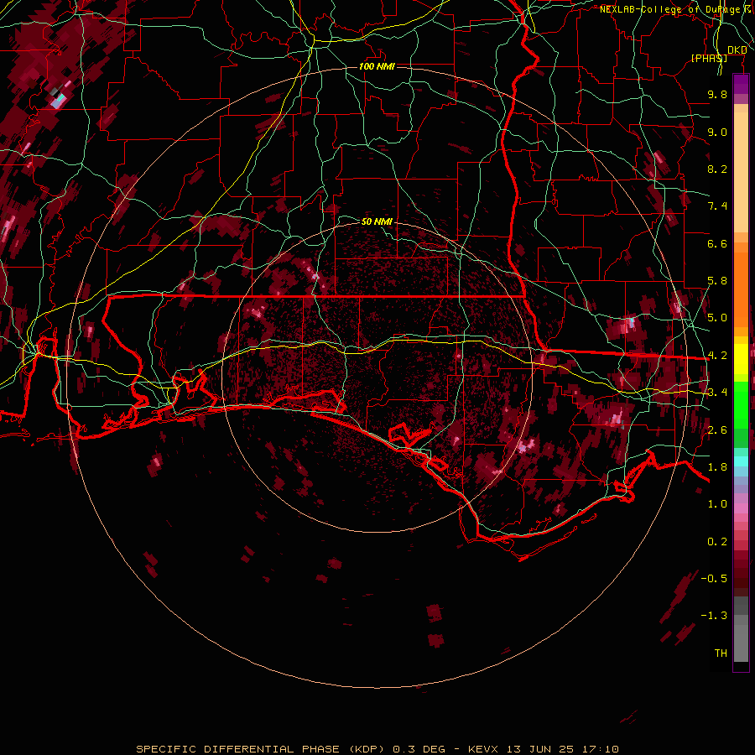
Task: Select the 7.4 scale label
Action: click(717, 206)
